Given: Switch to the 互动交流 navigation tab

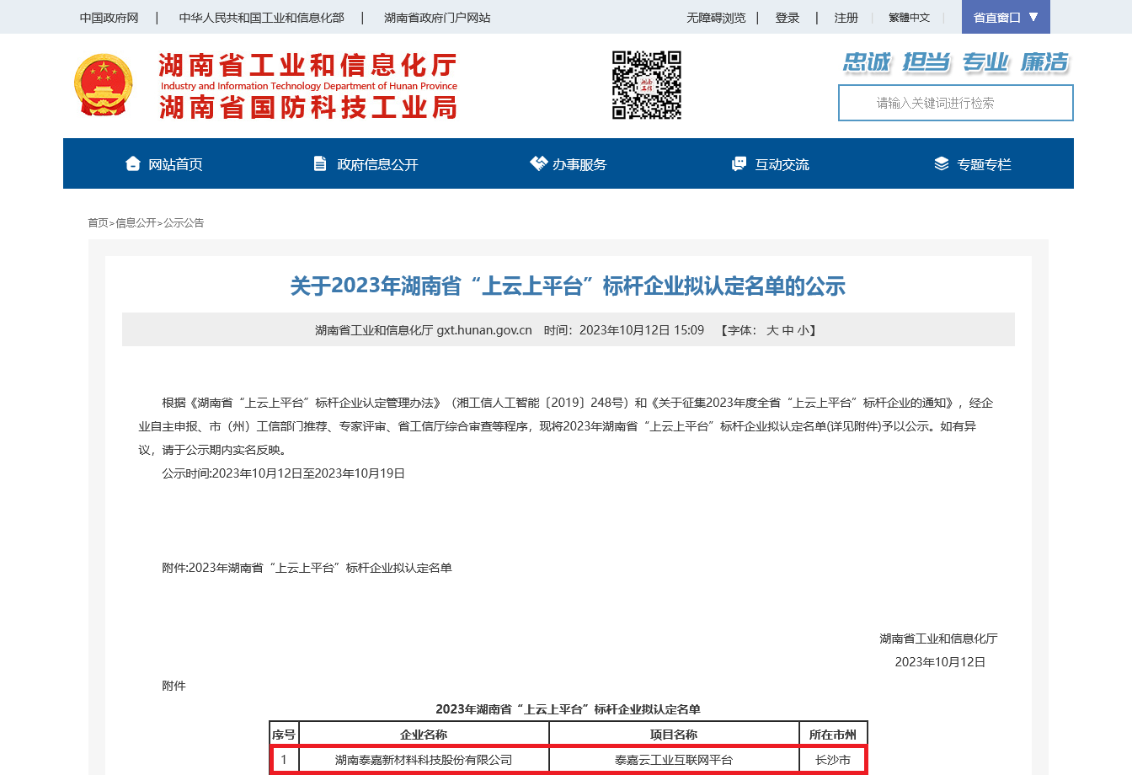Looking at the screenshot, I should [x=782, y=163].
